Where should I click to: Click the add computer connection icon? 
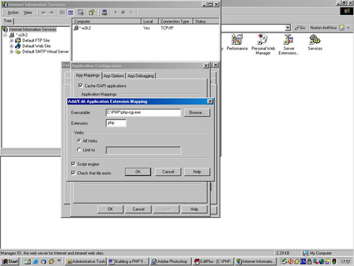pos(104,12)
